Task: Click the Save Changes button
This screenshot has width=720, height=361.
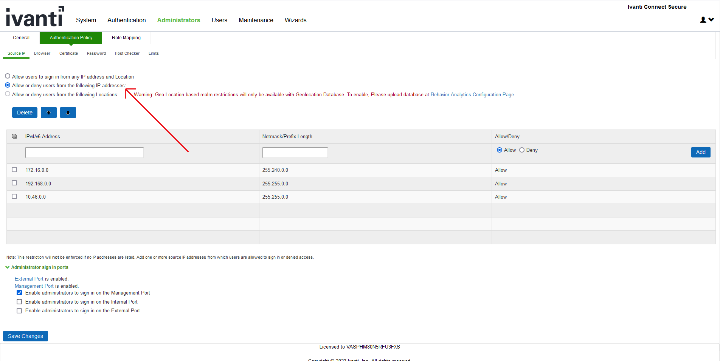Action: [x=25, y=336]
